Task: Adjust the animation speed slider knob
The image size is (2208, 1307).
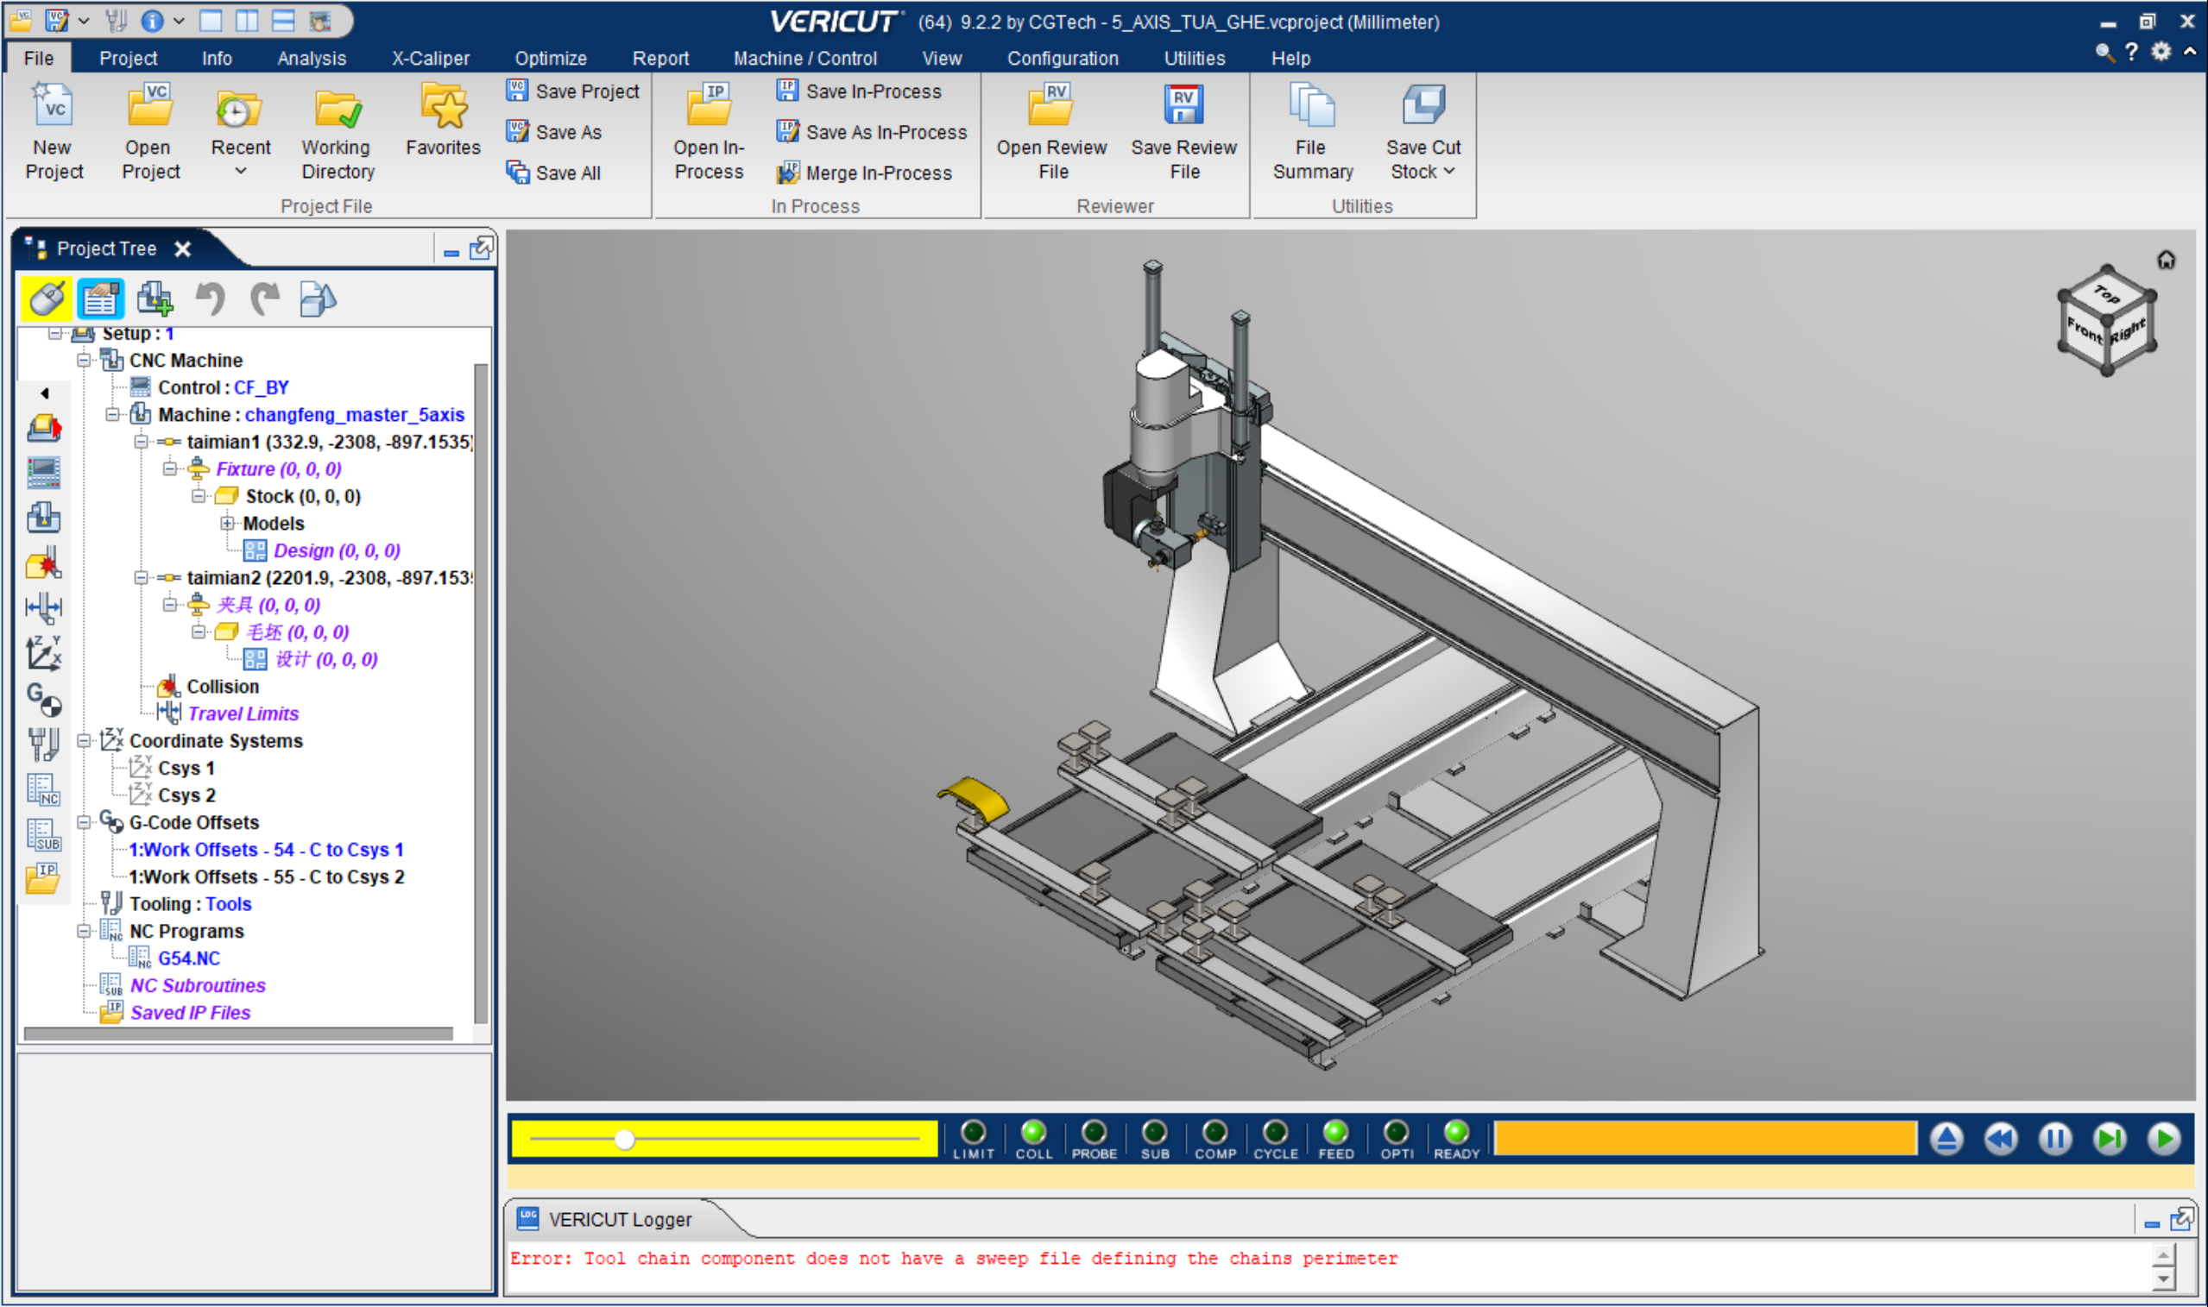Action: pos(625,1140)
